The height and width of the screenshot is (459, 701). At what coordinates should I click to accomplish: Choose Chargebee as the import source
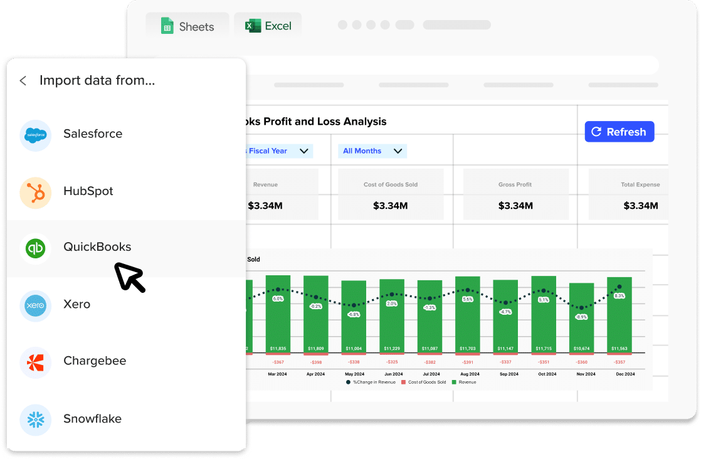126,362
